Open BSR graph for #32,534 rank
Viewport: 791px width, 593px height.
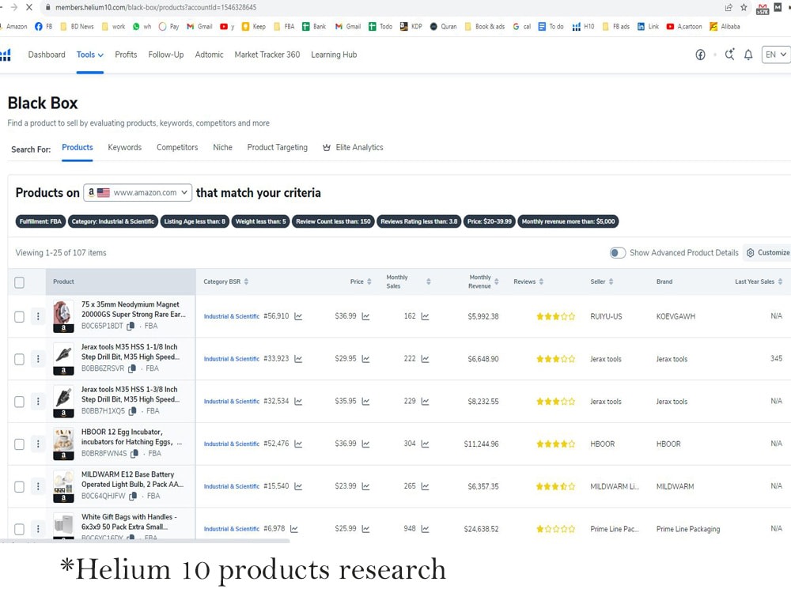tap(298, 402)
